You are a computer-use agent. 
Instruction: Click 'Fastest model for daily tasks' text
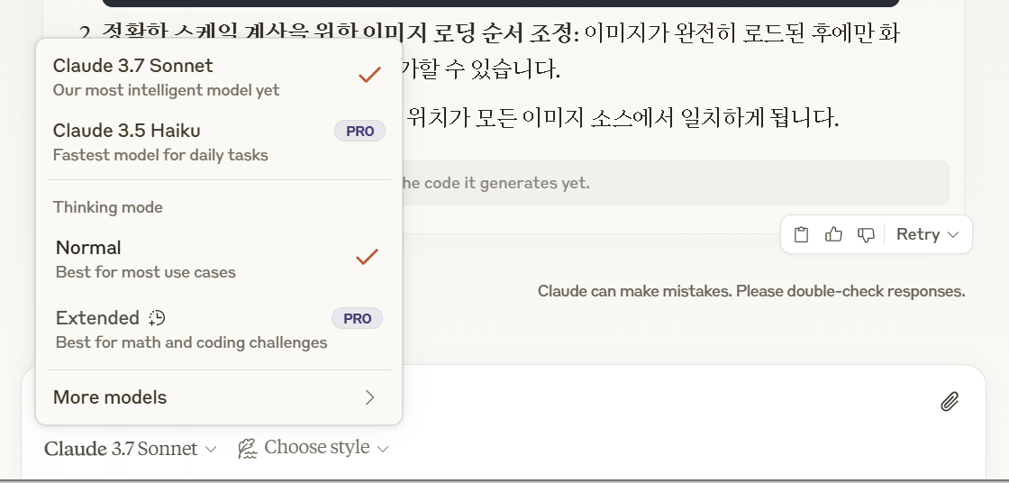click(160, 155)
